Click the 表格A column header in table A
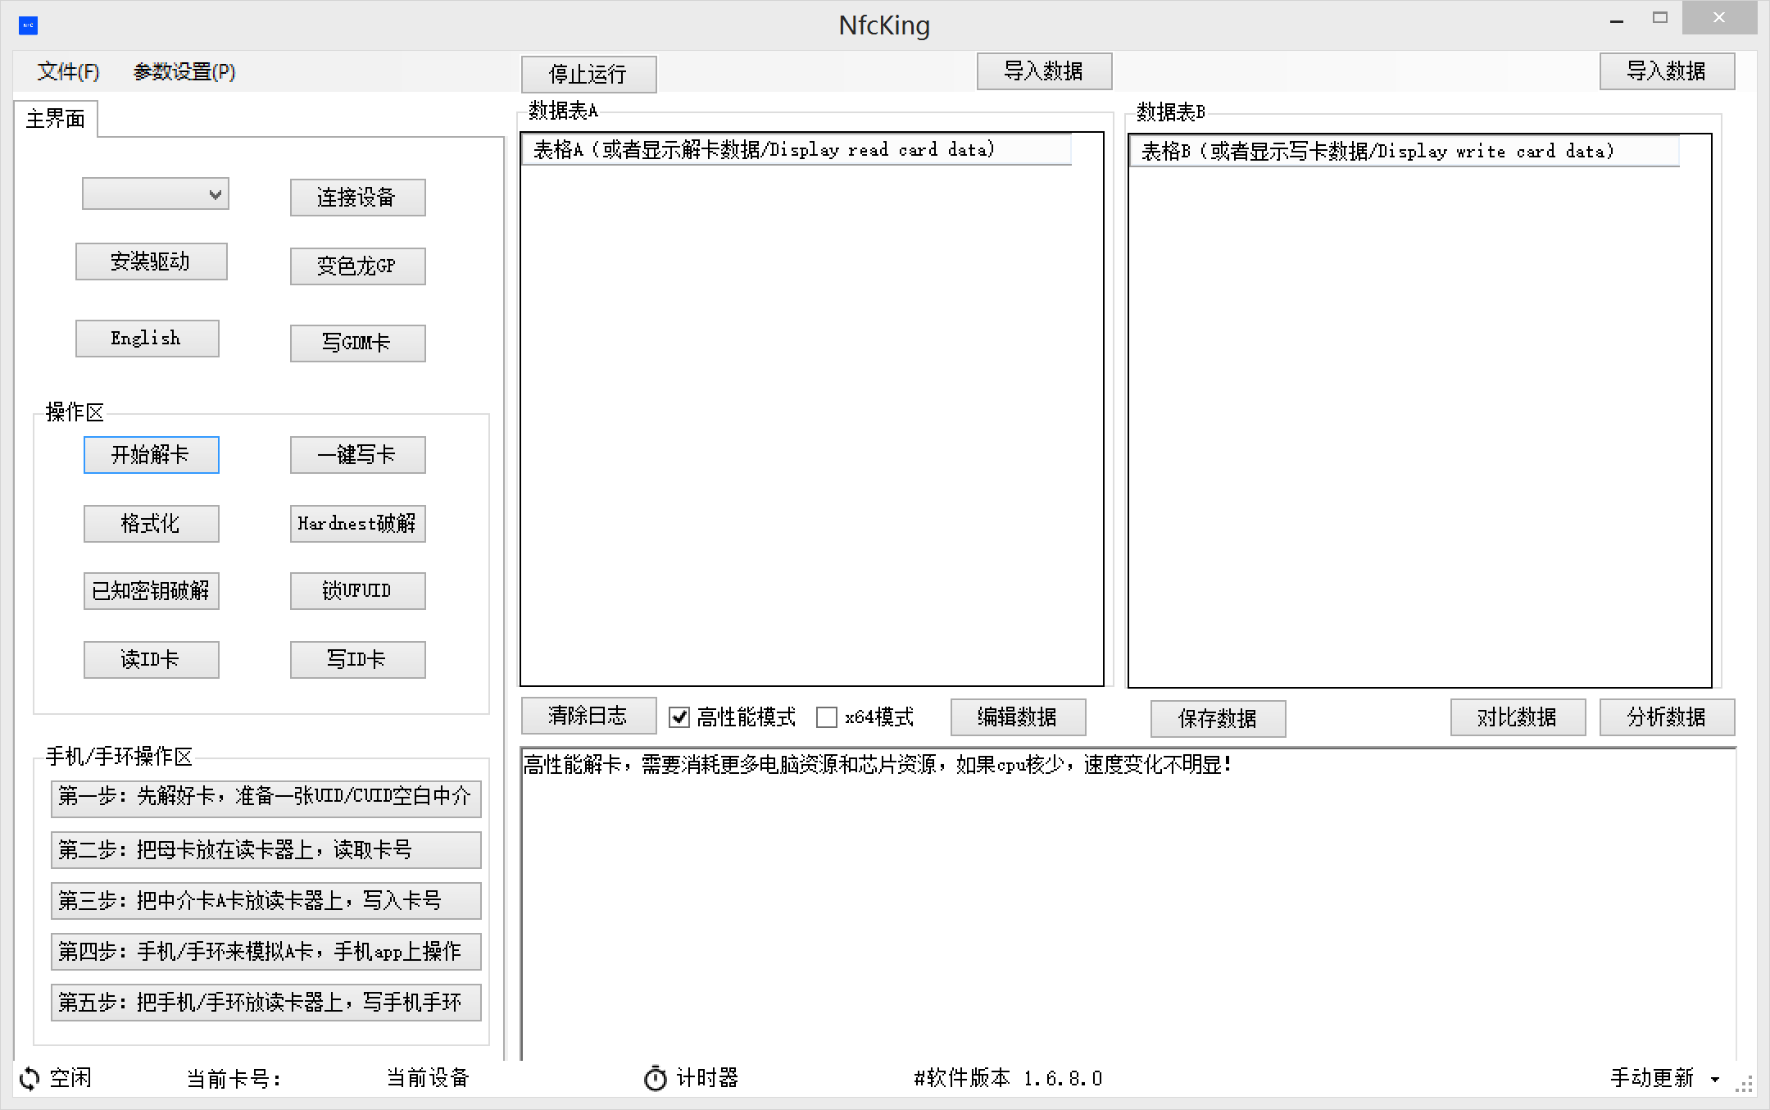The image size is (1770, 1110). click(x=796, y=150)
